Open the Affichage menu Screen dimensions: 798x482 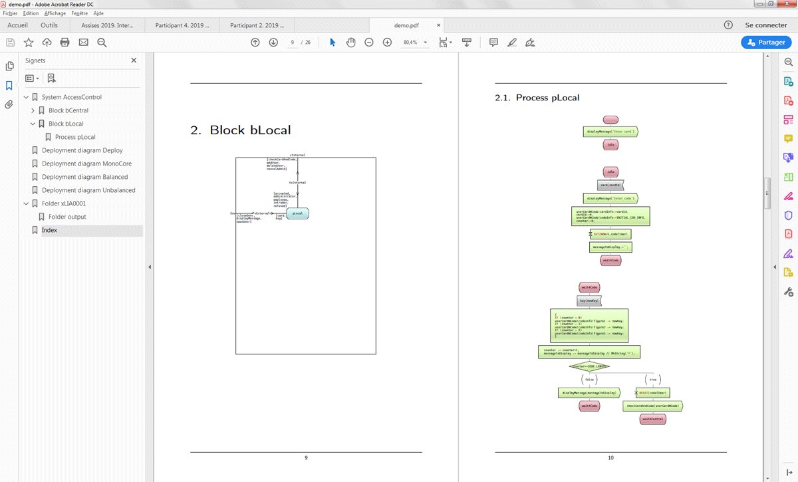tap(55, 13)
